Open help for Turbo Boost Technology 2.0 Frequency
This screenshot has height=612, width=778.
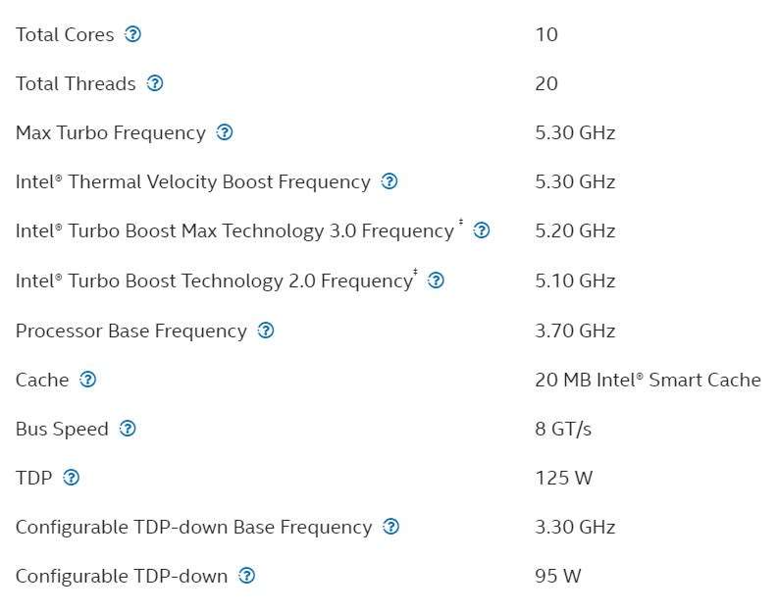click(x=437, y=280)
